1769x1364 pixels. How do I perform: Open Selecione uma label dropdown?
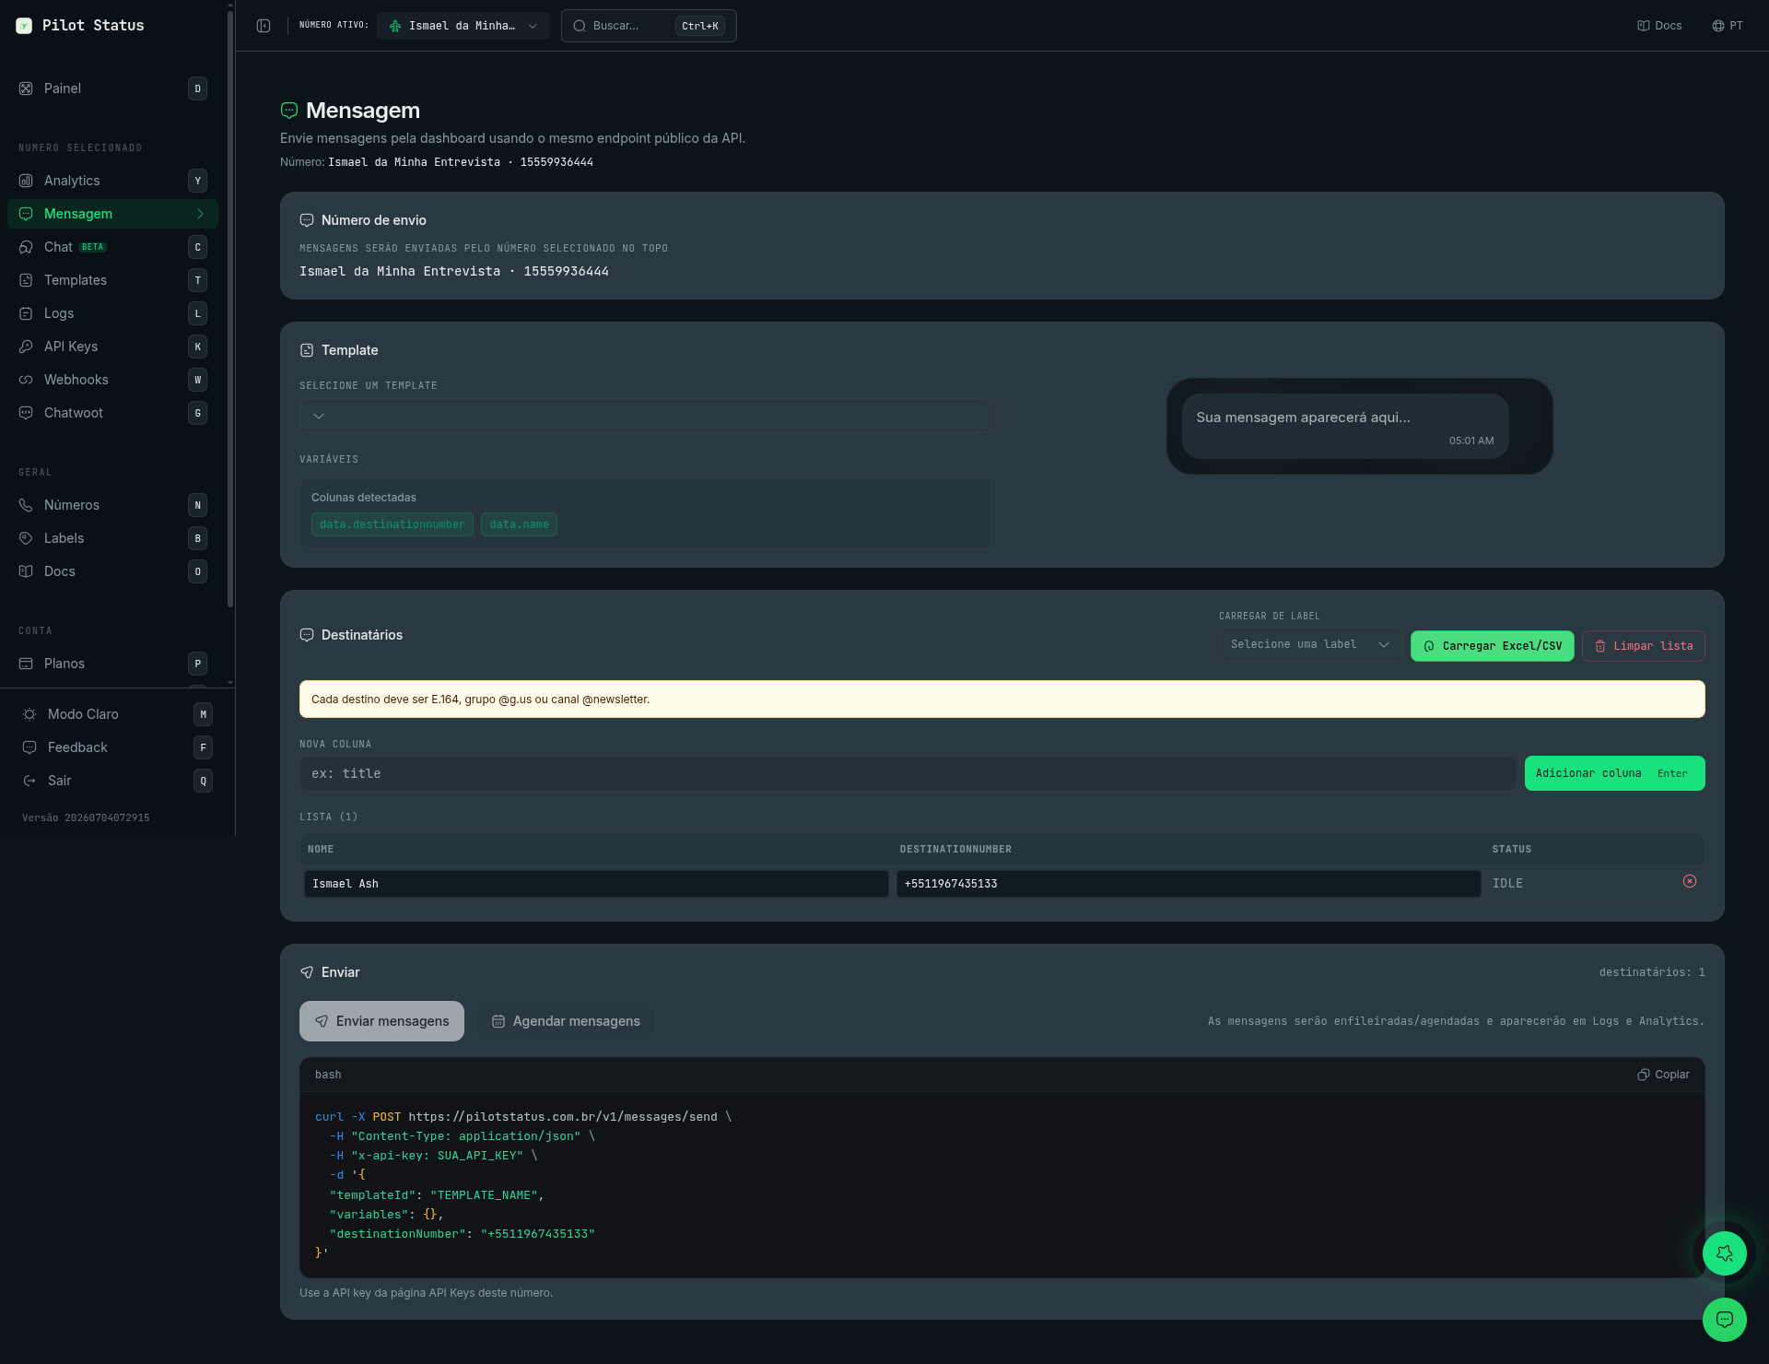coord(1310,645)
